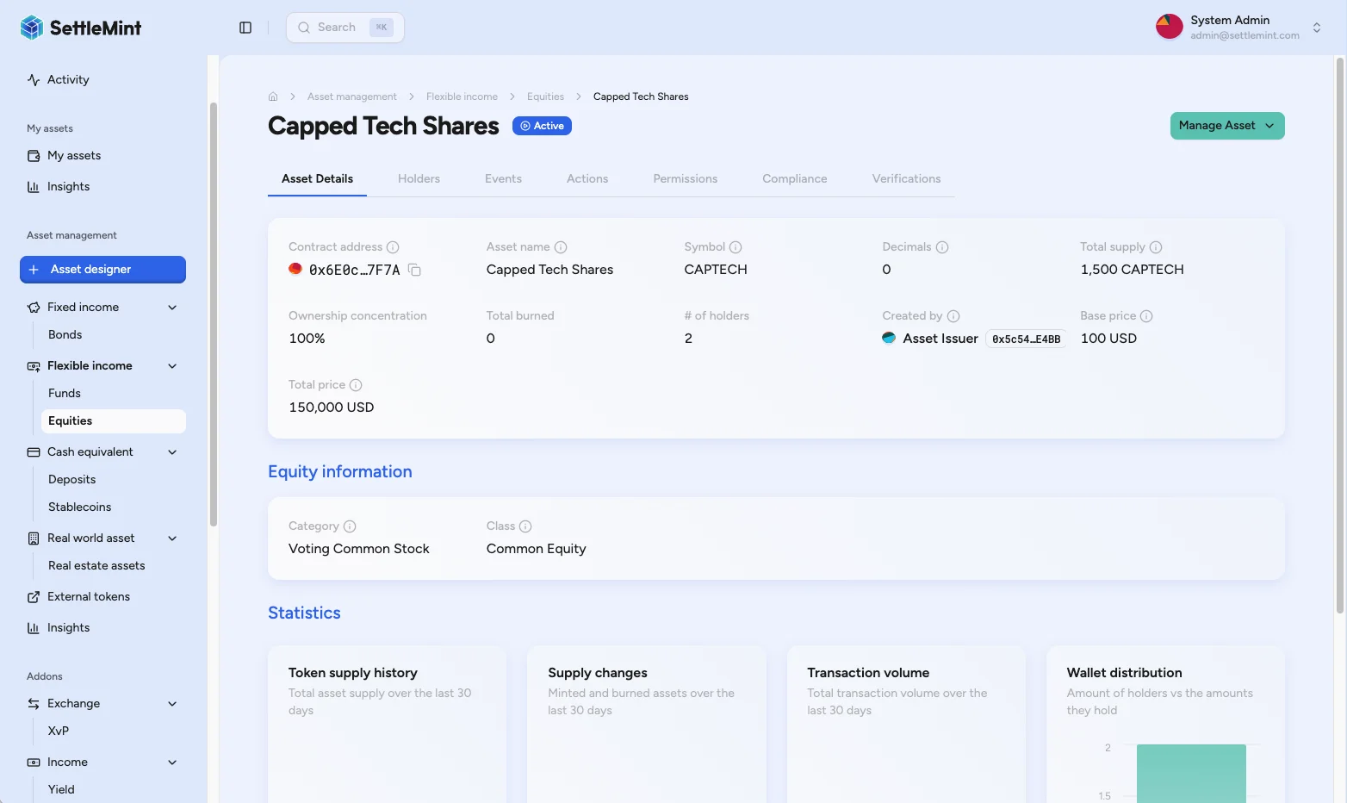Open the Manage Asset dropdown
The height and width of the screenshot is (803, 1347).
[x=1226, y=126]
